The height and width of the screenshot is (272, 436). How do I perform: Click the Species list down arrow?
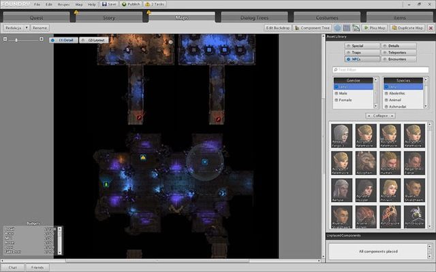(426, 106)
